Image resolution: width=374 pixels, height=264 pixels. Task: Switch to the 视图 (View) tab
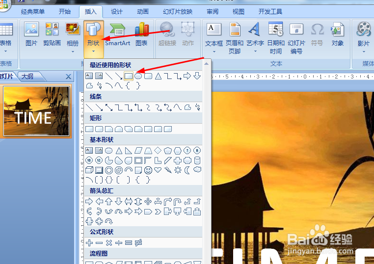pyautogui.click(x=238, y=11)
